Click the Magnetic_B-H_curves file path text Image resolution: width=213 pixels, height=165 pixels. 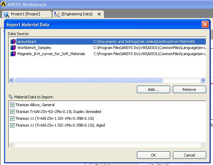tap(149, 54)
